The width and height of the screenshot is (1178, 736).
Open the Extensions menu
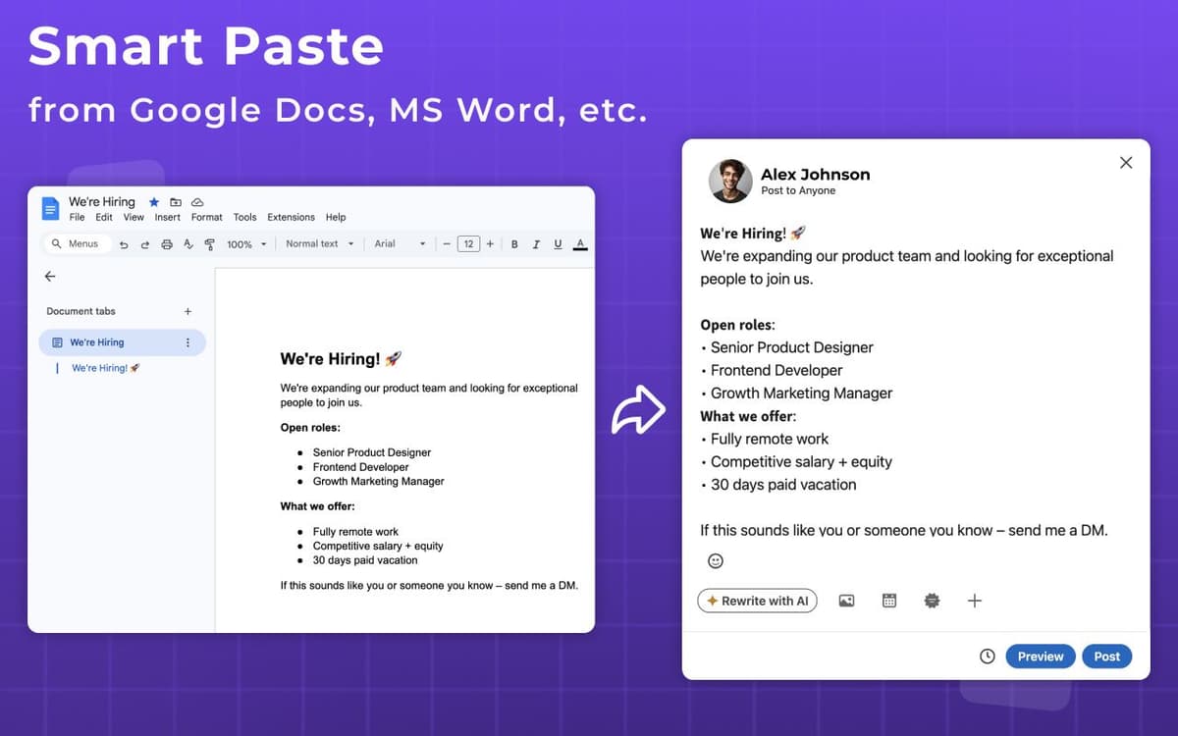point(292,217)
